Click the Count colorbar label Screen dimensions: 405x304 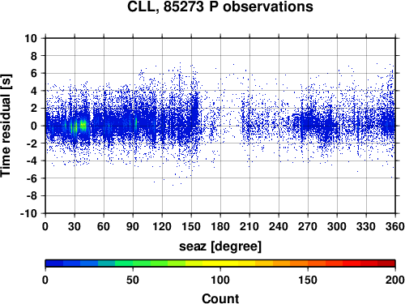(x=220, y=298)
